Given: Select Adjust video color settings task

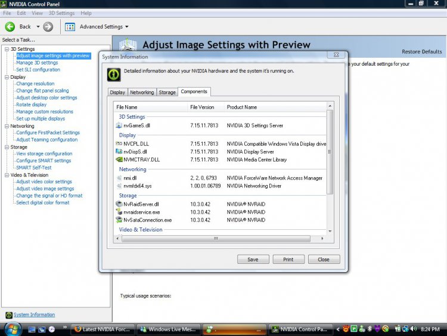Looking at the screenshot, I should coord(44,181).
